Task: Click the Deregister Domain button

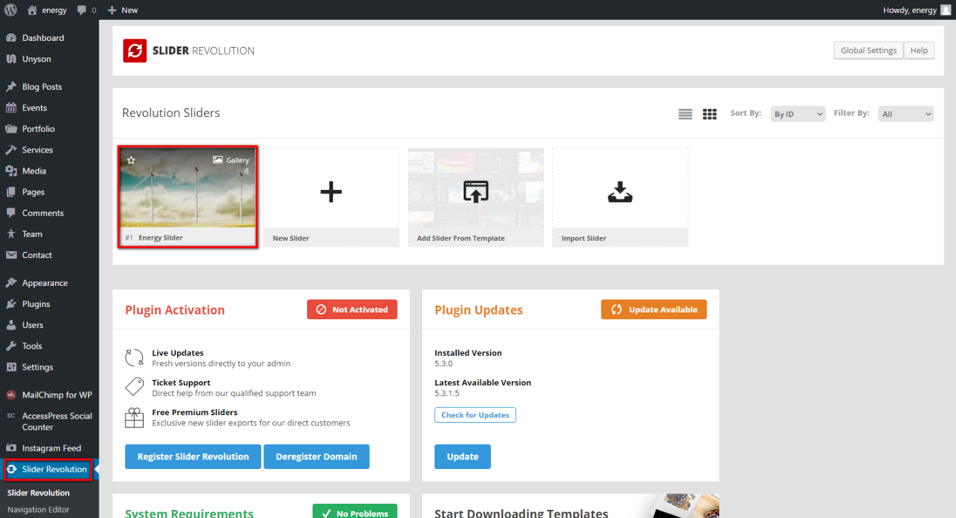Action: point(316,457)
